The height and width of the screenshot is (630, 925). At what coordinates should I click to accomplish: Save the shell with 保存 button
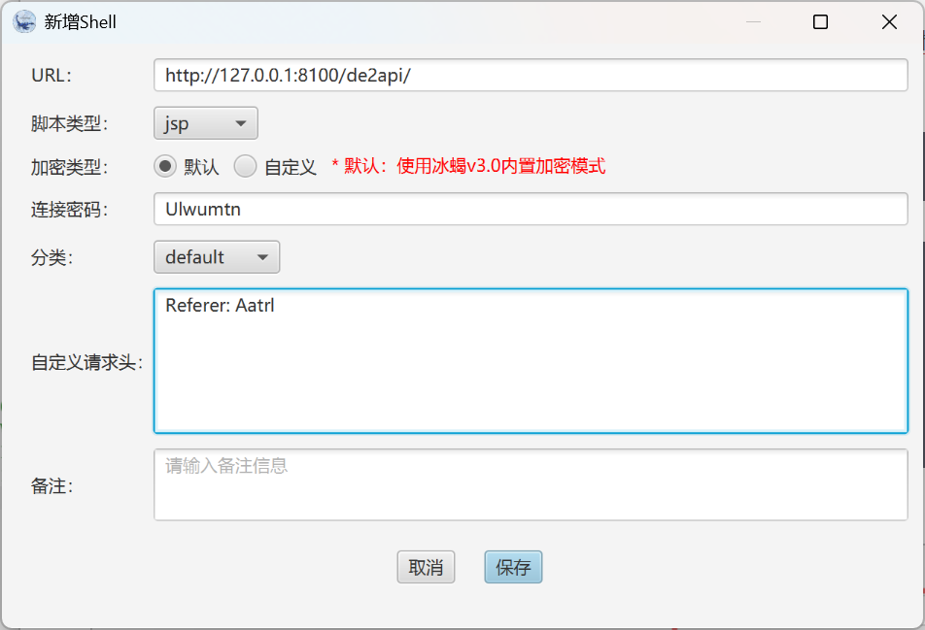point(513,568)
